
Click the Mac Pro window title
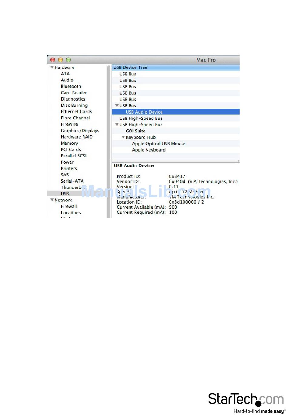(x=206, y=60)
